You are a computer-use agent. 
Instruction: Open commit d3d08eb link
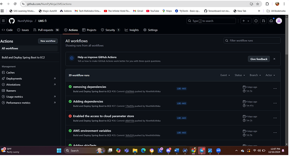129,91
